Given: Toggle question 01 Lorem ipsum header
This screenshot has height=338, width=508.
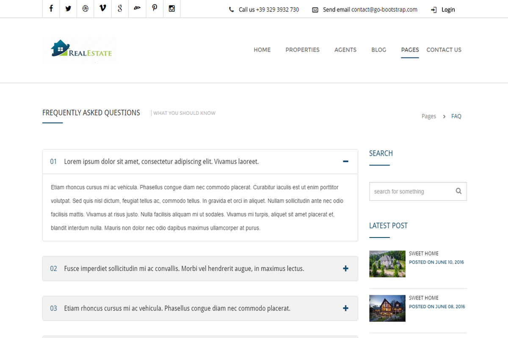Looking at the screenshot, I should click(200, 161).
